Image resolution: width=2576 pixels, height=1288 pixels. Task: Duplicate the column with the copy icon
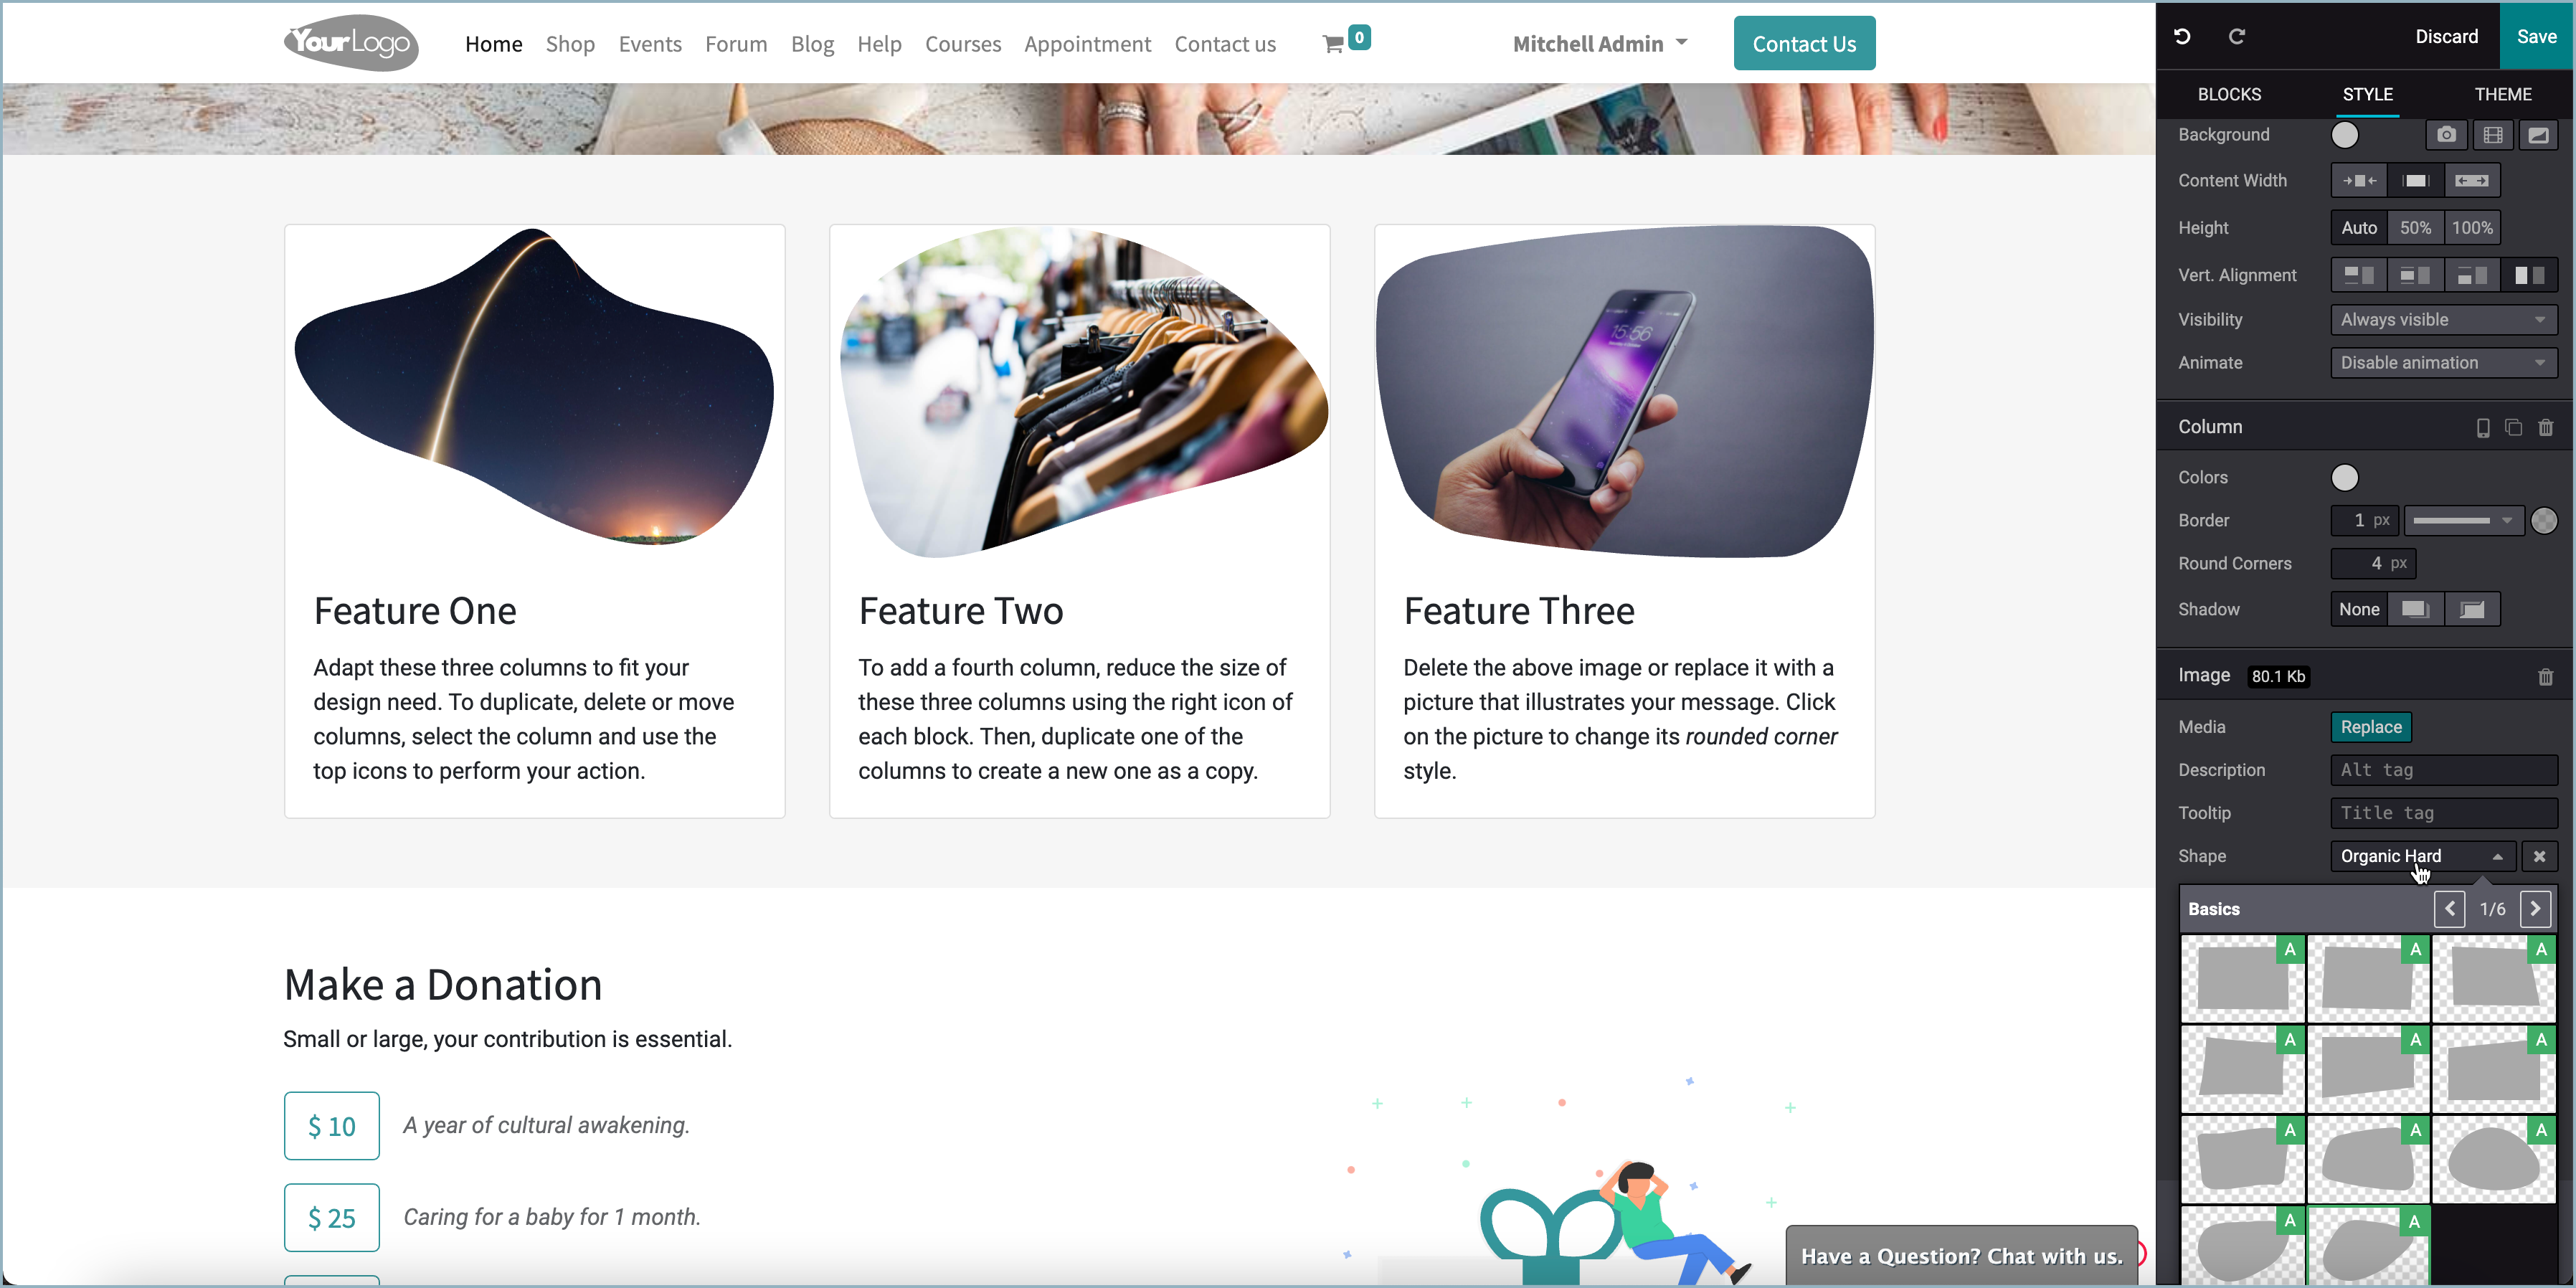coord(2513,428)
